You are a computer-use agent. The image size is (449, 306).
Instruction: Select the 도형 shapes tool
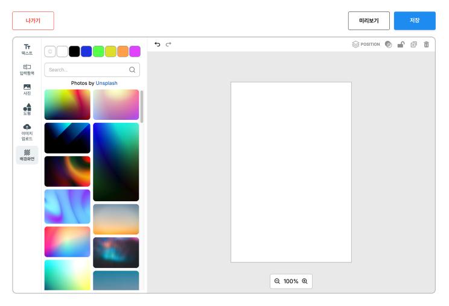pos(27,109)
